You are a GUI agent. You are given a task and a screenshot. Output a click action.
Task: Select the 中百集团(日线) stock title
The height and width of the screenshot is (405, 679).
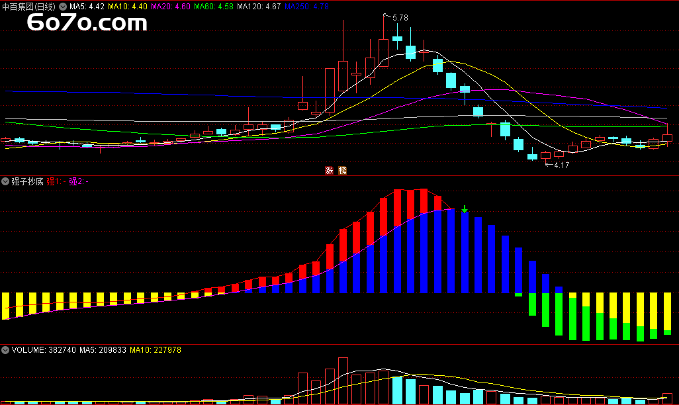click(x=28, y=7)
